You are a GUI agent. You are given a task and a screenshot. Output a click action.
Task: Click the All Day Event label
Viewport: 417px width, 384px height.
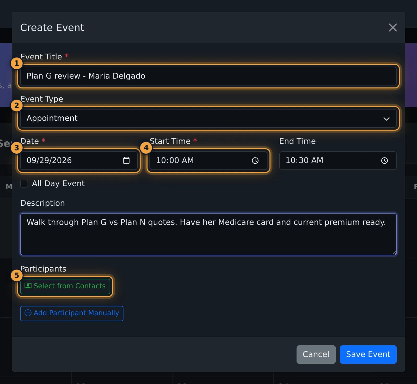pyautogui.click(x=58, y=184)
